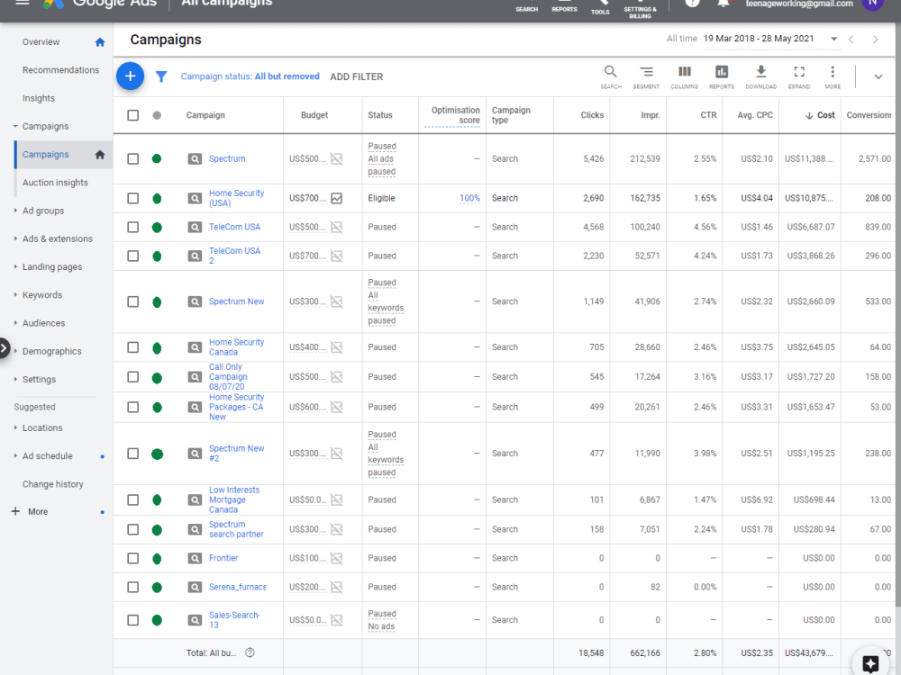Screen dimensions: 901x675
Task: Sort by the Cost column header
Action: [820, 115]
